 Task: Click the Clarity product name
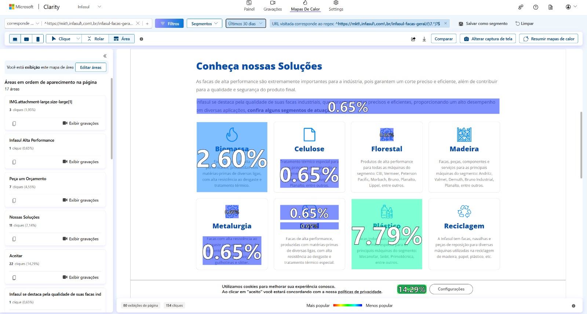point(51,7)
